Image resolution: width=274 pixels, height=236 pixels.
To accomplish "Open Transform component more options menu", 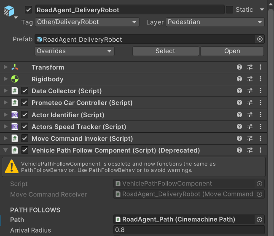I will click(x=261, y=67).
